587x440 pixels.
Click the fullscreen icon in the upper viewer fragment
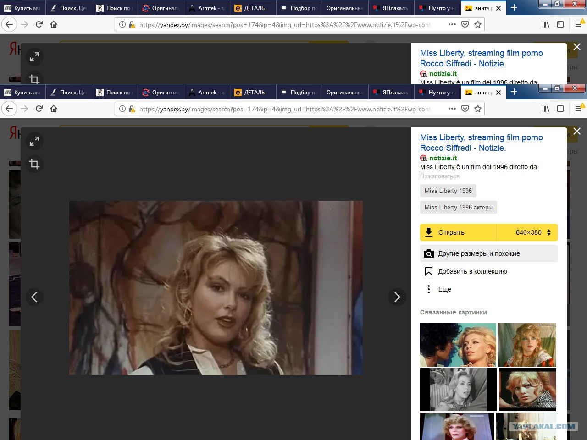[x=34, y=57]
